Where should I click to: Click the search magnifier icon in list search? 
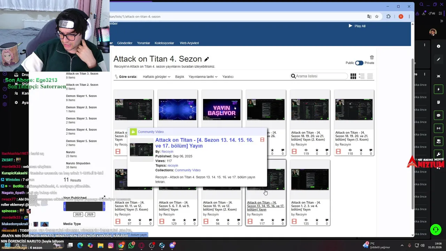[x=293, y=76]
